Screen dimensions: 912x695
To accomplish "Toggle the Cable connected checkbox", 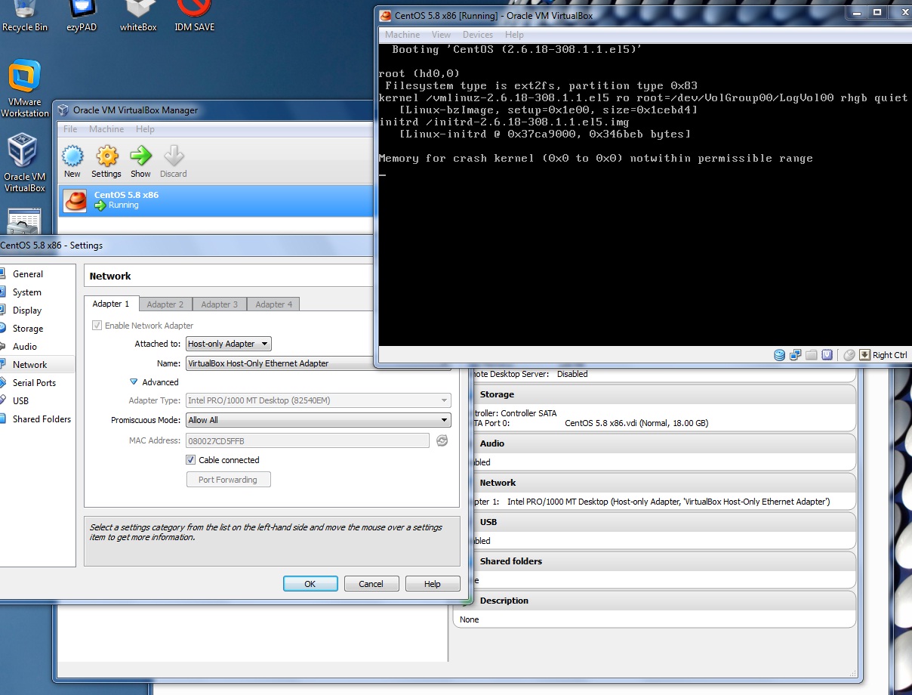I will [191, 460].
